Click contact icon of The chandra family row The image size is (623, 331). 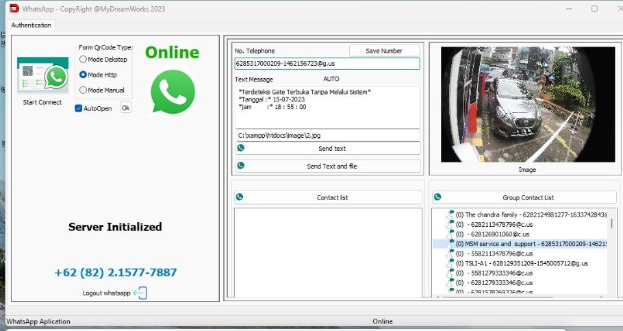tap(450, 214)
